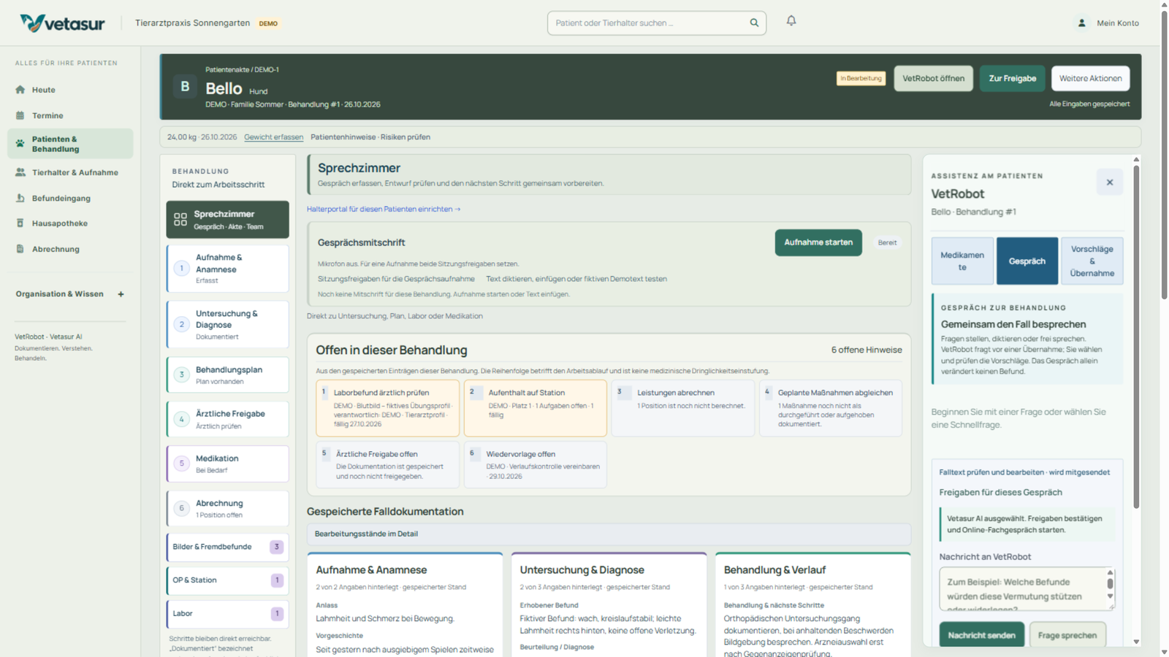Click the VetRobot panel scrollbar
Screen dimensions: 1169x657
point(1136,336)
